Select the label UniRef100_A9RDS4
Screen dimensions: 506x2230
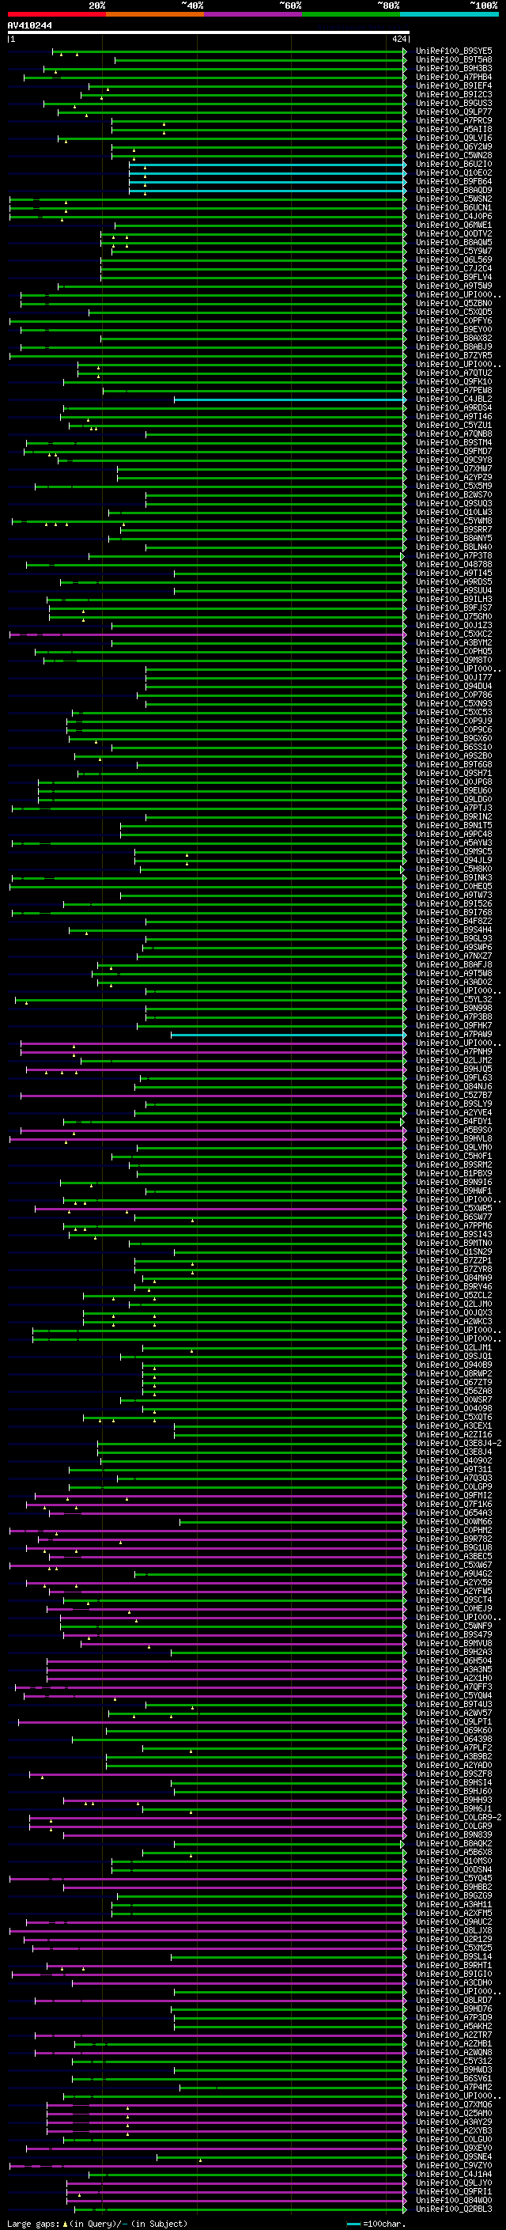tap(454, 407)
